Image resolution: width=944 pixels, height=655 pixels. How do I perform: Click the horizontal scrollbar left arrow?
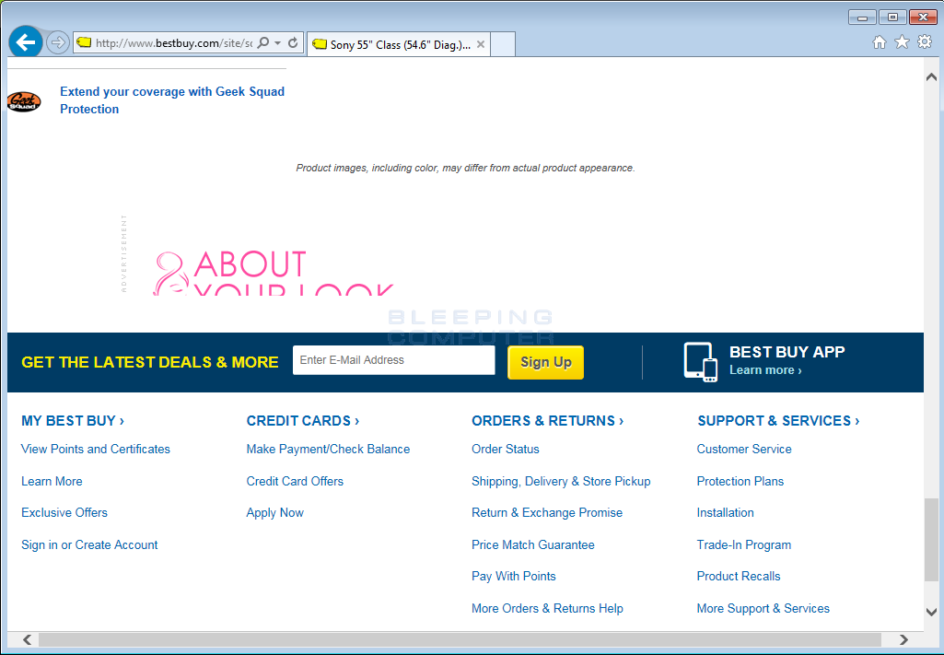click(28, 639)
